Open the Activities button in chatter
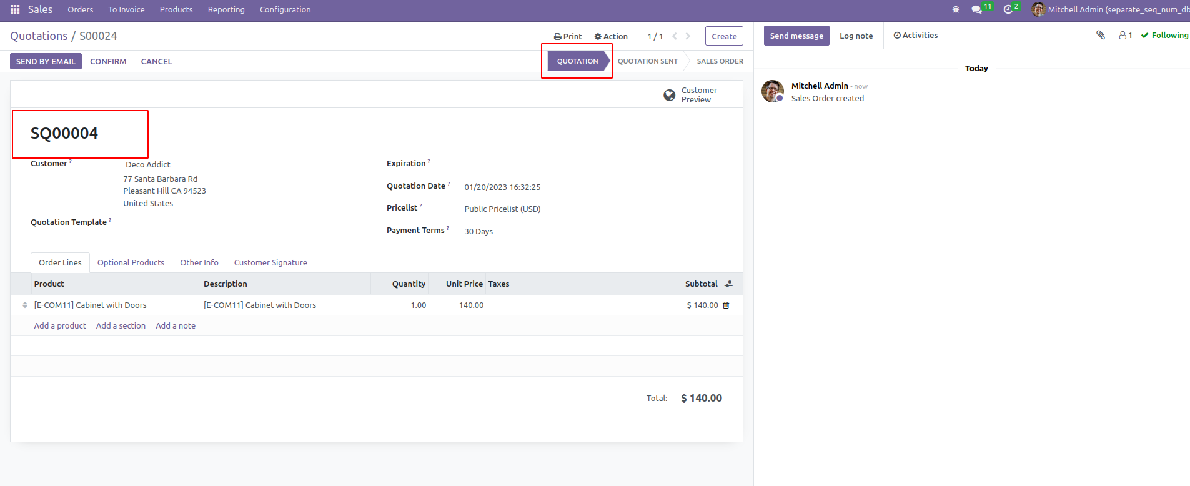This screenshot has width=1190, height=486. (916, 35)
